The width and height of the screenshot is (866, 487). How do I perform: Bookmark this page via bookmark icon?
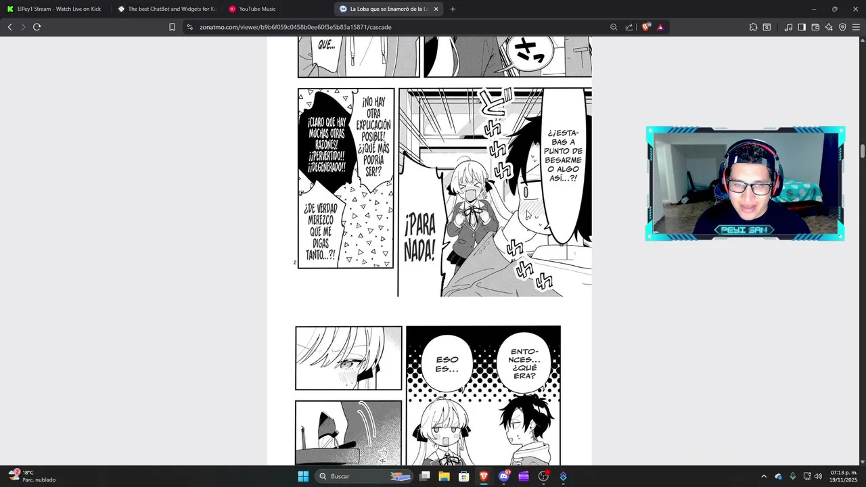pyautogui.click(x=172, y=27)
